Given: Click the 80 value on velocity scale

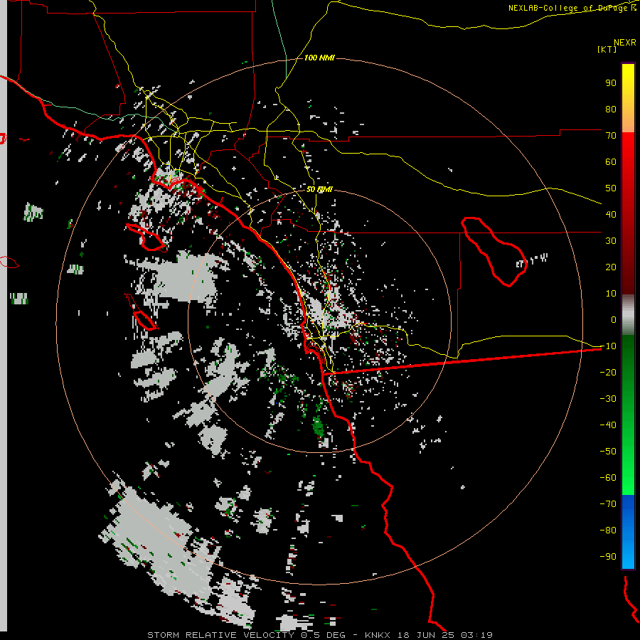Looking at the screenshot, I should (x=611, y=109).
